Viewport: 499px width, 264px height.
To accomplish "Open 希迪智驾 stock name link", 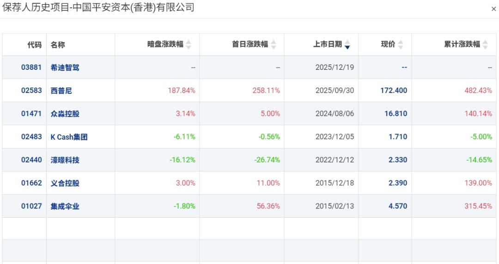I will [65, 68].
